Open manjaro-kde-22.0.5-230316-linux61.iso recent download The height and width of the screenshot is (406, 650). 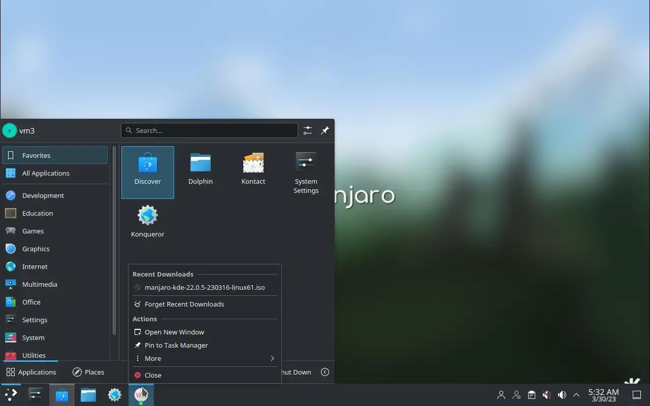(205, 287)
